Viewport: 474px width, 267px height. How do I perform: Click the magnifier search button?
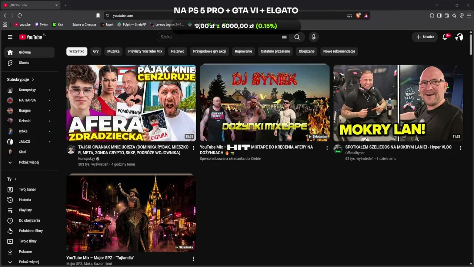pos(297,37)
